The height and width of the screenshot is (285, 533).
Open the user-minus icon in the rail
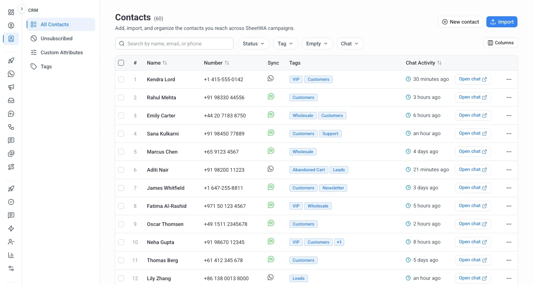11,242
